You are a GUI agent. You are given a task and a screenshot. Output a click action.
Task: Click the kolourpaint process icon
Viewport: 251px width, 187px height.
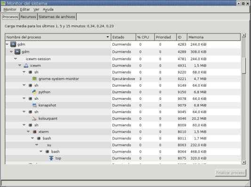point(34,119)
